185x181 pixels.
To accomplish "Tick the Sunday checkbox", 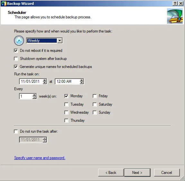I will (x=95, y=112).
